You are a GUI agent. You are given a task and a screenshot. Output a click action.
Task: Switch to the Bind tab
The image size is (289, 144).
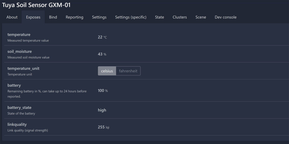(x=53, y=17)
